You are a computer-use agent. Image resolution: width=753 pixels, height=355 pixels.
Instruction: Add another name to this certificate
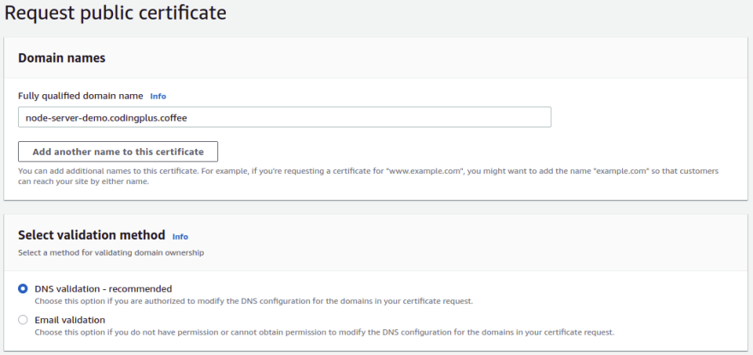pos(118,151)
